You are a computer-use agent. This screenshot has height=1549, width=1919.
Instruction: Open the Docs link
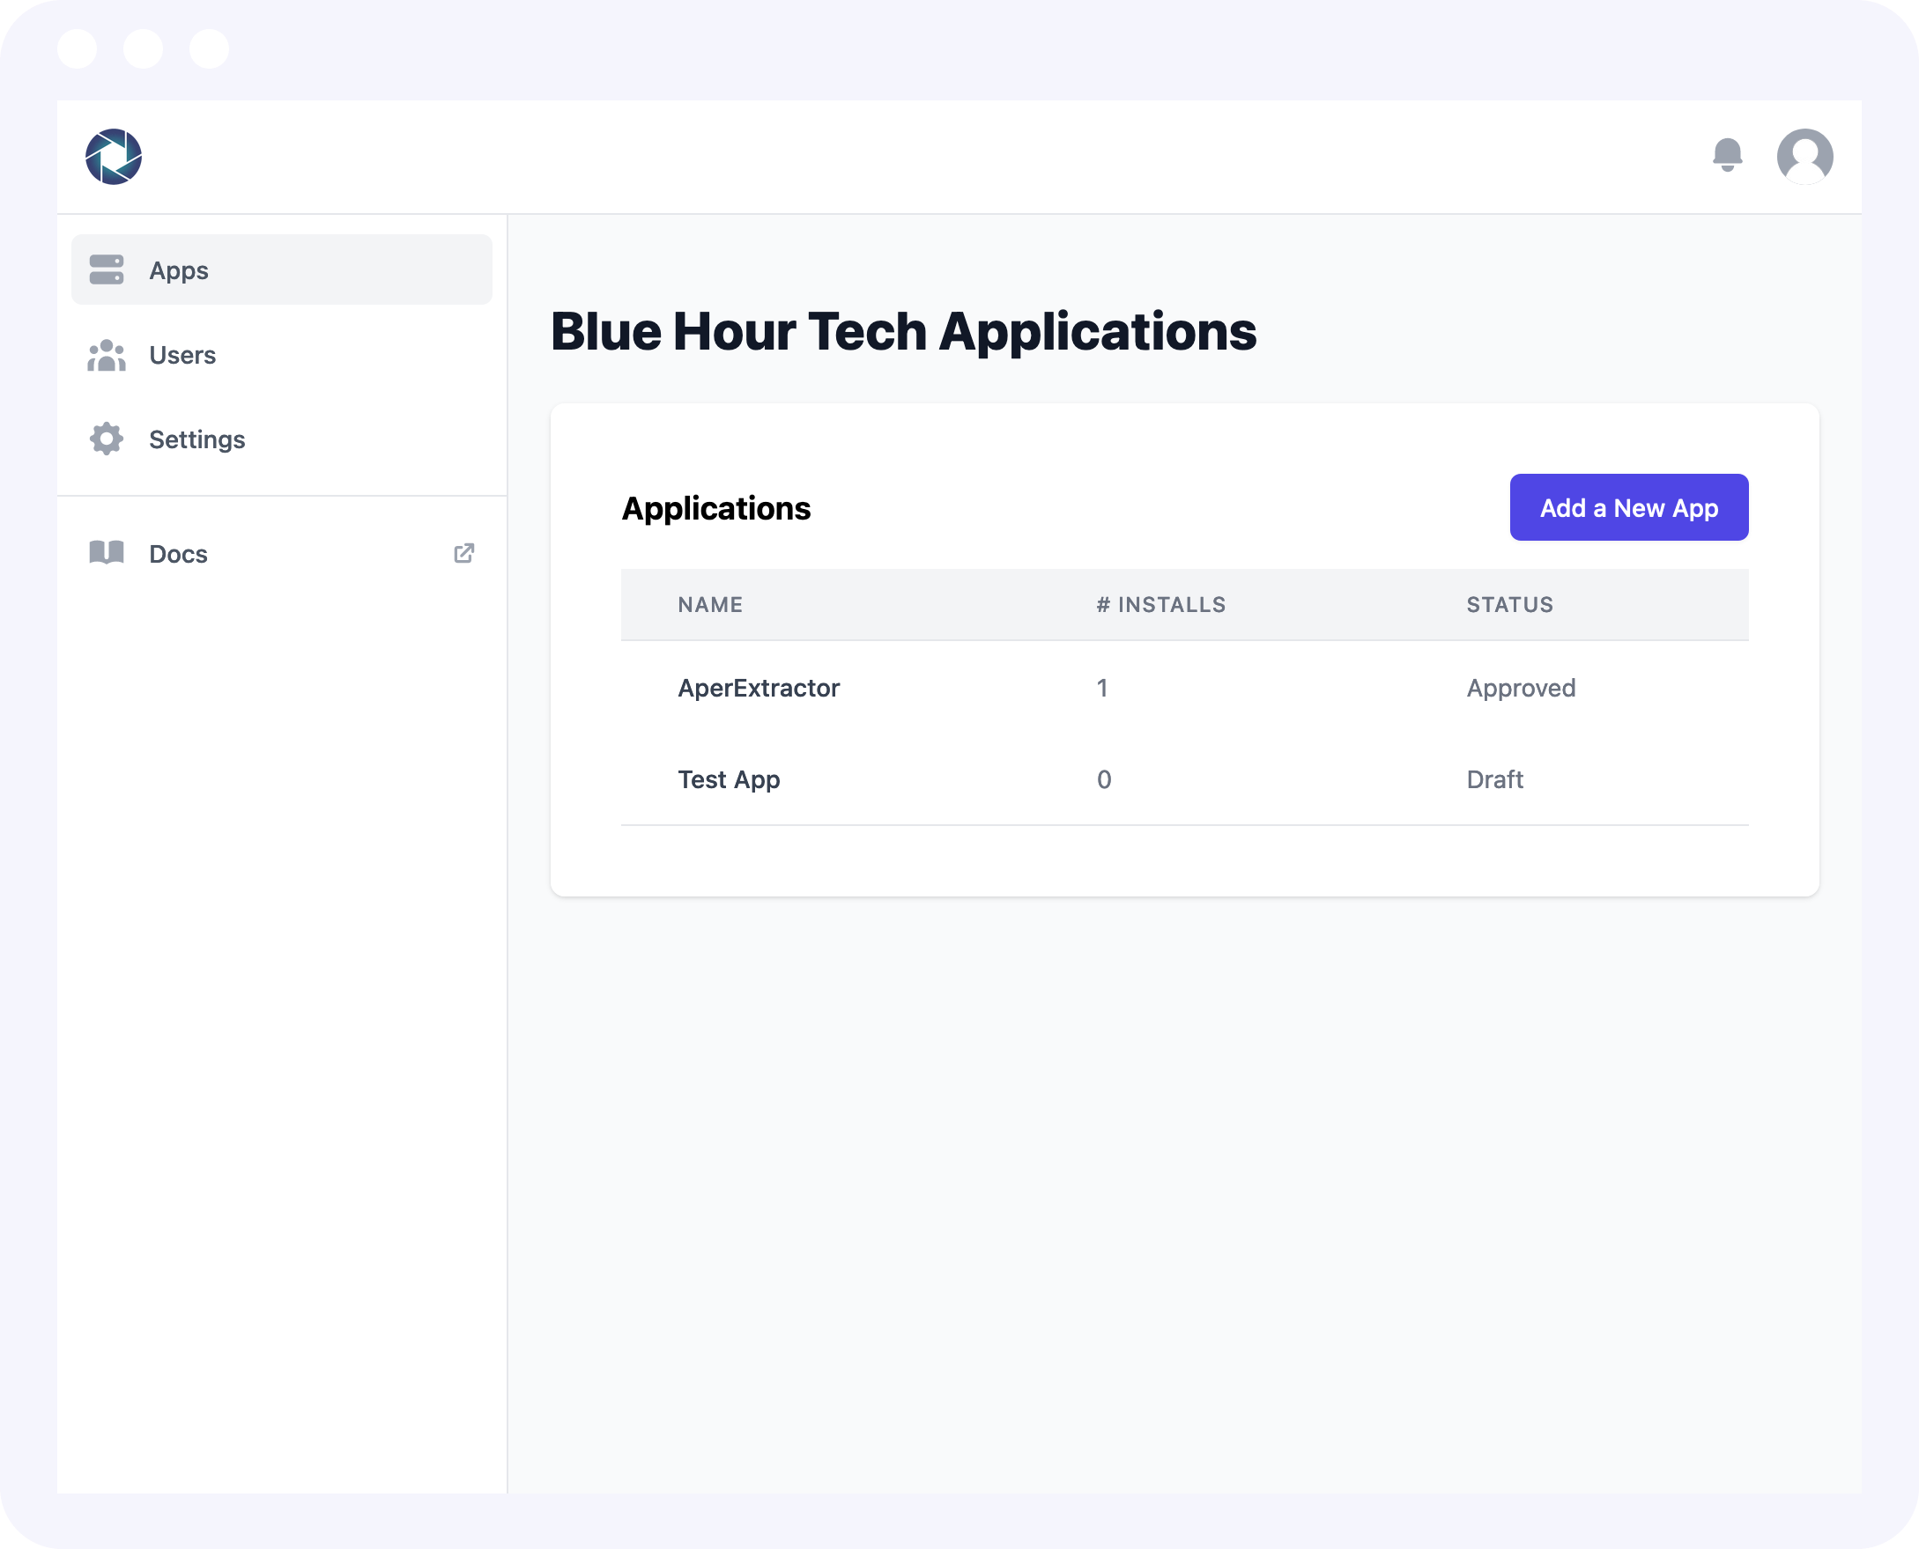pyautogui.click(x=179, y=554)
